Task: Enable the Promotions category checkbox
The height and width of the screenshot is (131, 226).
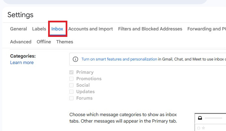Action: coord(71,79)
